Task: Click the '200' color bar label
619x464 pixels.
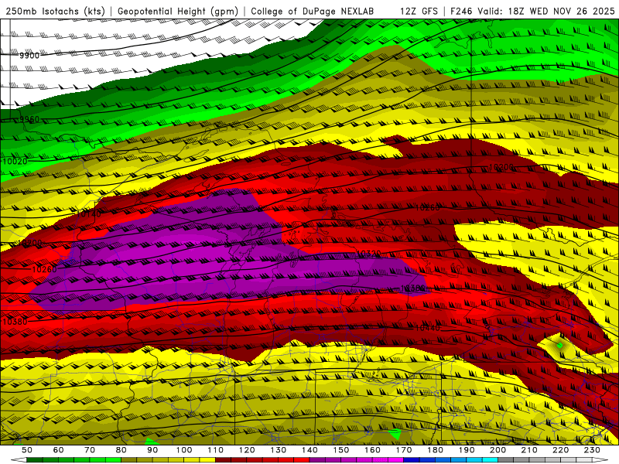Action: click(498, 450)
